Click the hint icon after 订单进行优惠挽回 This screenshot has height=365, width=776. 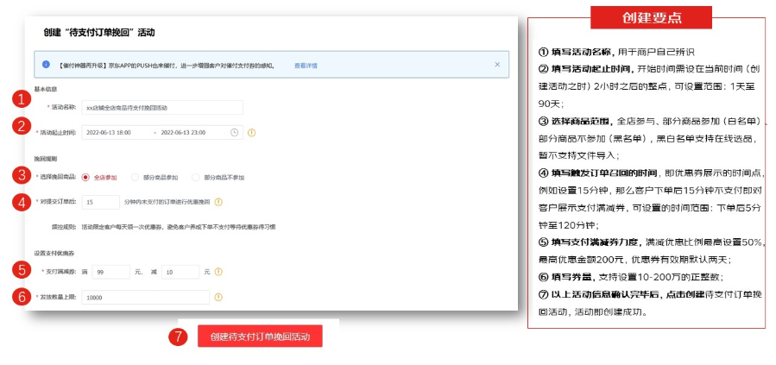pos(218,202)
